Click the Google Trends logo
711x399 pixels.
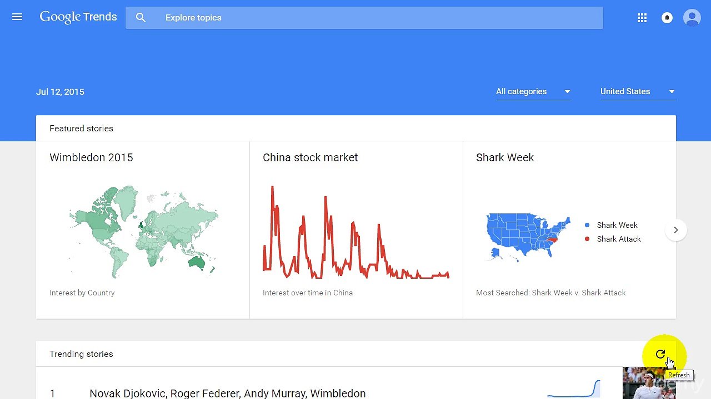click(78, 17)
